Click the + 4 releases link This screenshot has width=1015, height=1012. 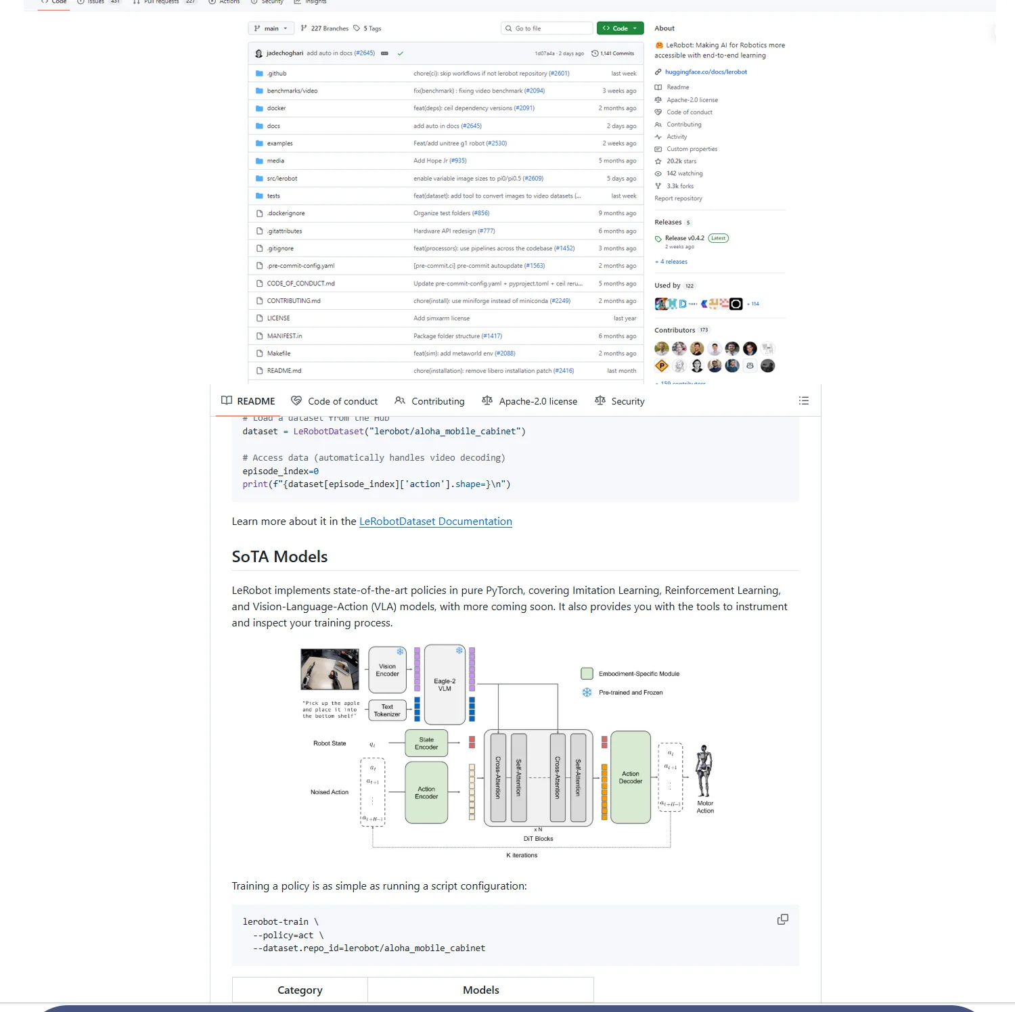[x=671, y=262]
